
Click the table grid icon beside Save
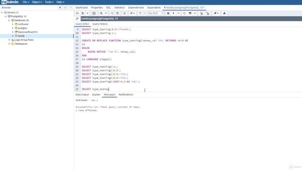pyautogui.click(x=94, y=13)
